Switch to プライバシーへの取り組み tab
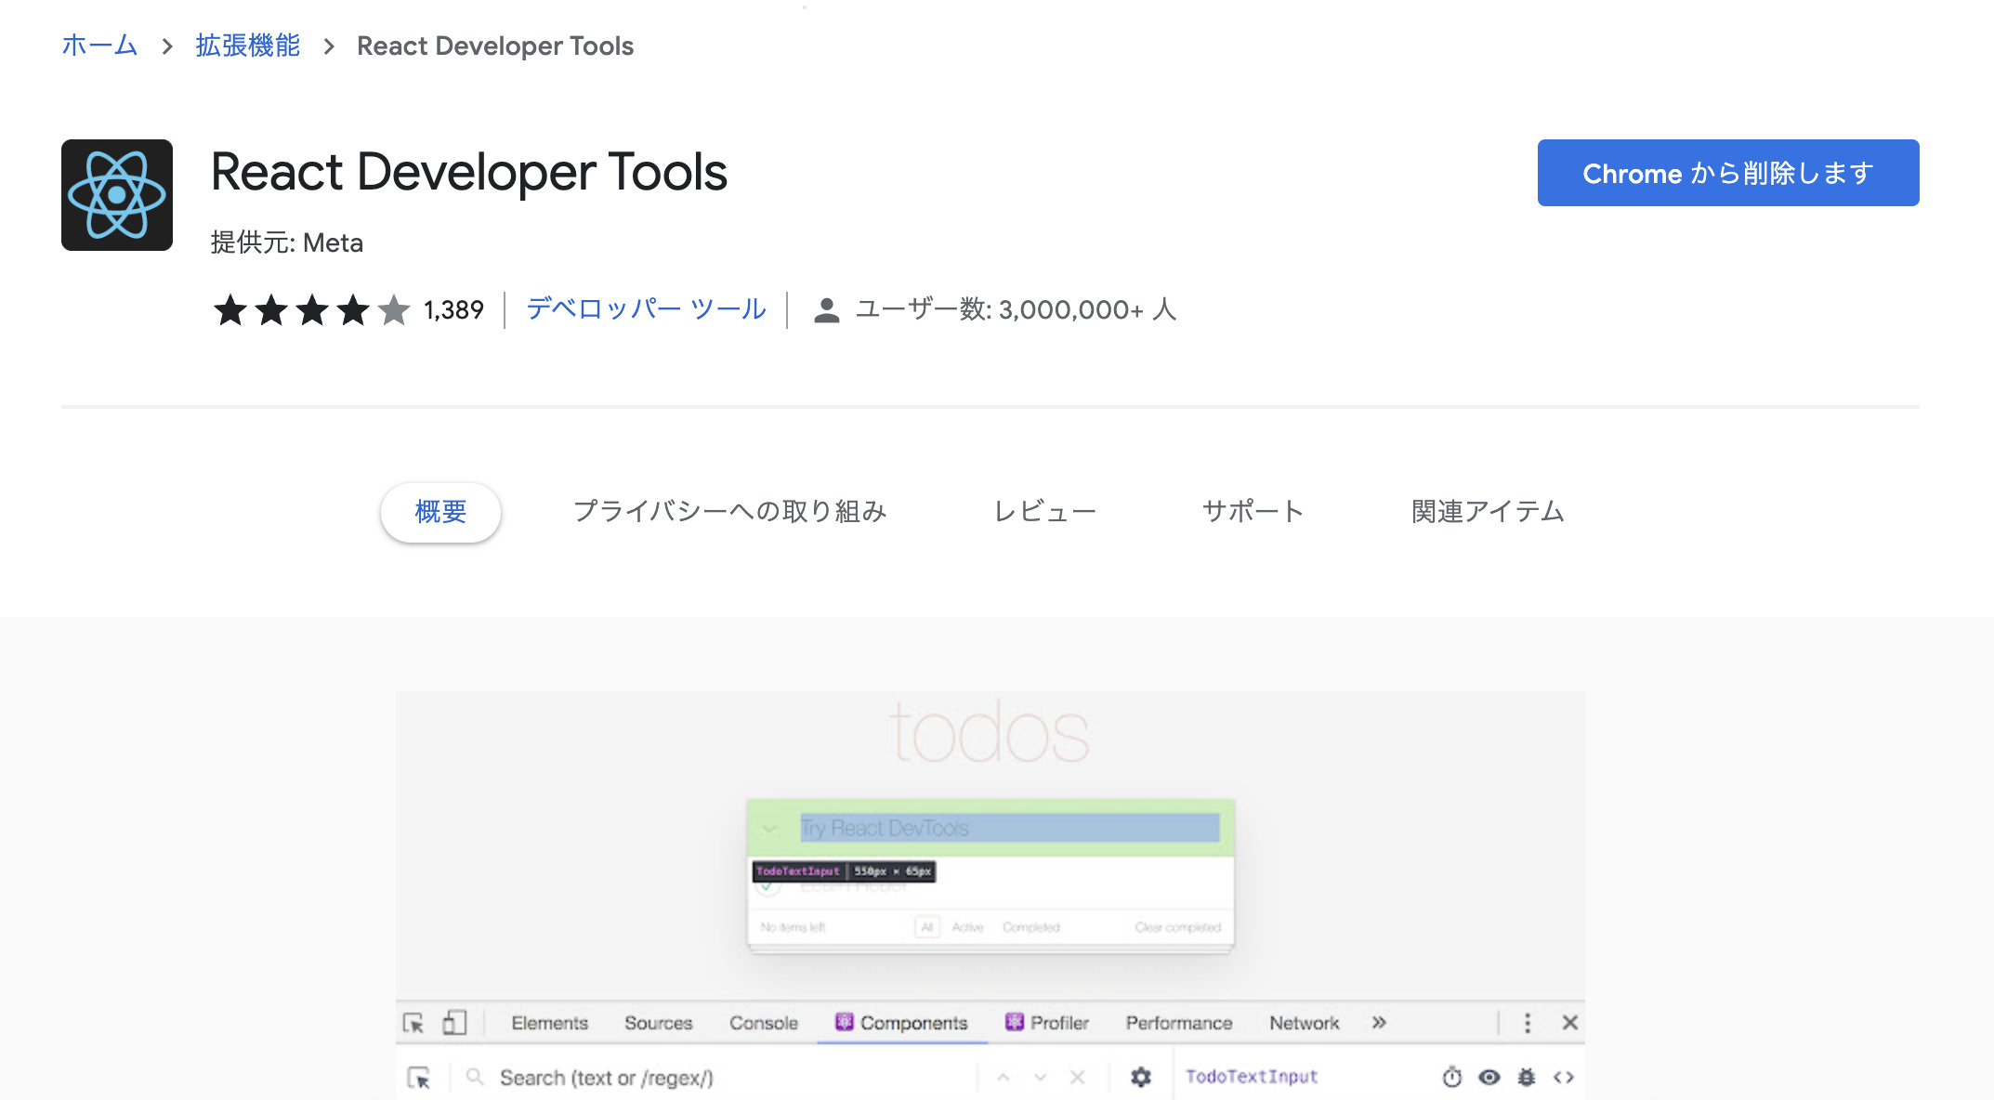 730,512
